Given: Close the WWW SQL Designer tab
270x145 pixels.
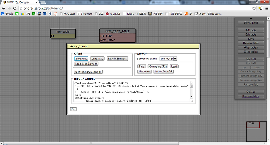Looking at the screenshot, I should tap(36, 3).
